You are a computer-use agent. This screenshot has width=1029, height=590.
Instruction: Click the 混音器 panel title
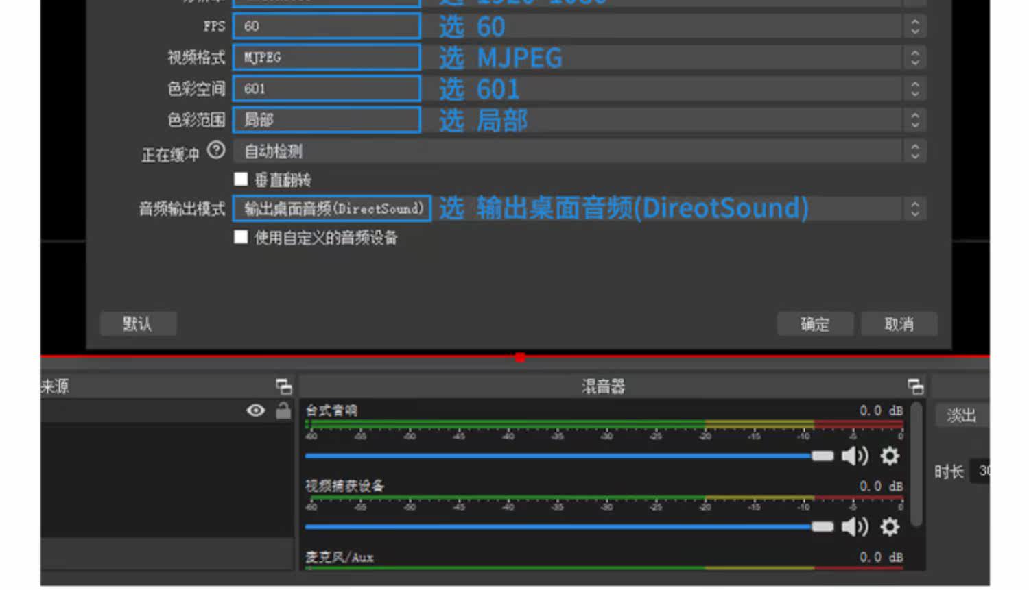pos(603,386)
